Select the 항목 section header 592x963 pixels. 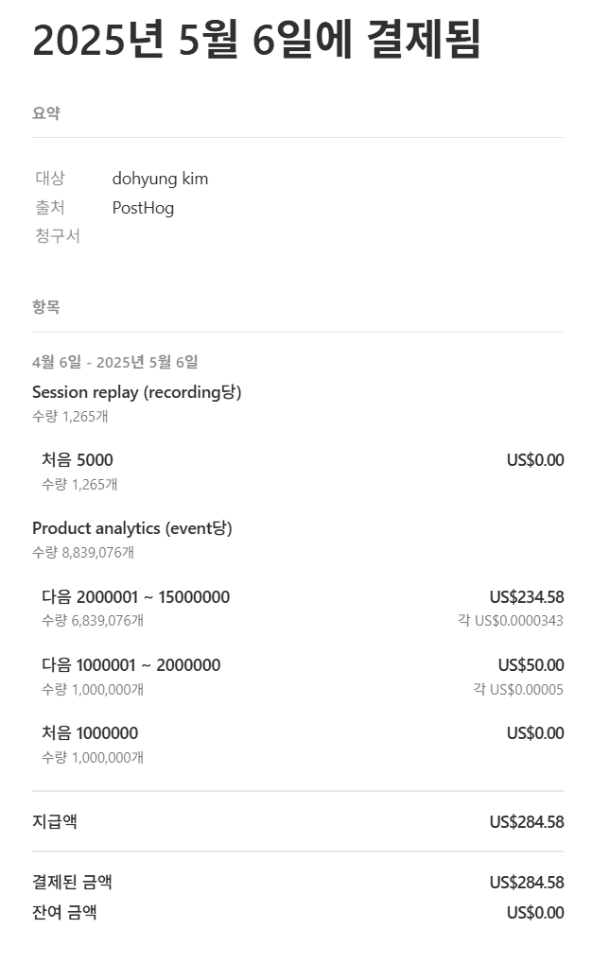pos(46,307)
